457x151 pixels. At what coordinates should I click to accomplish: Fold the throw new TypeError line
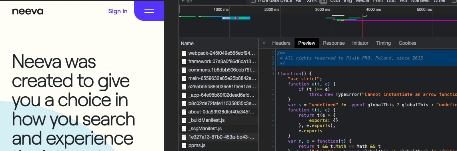tap(273, 95)
